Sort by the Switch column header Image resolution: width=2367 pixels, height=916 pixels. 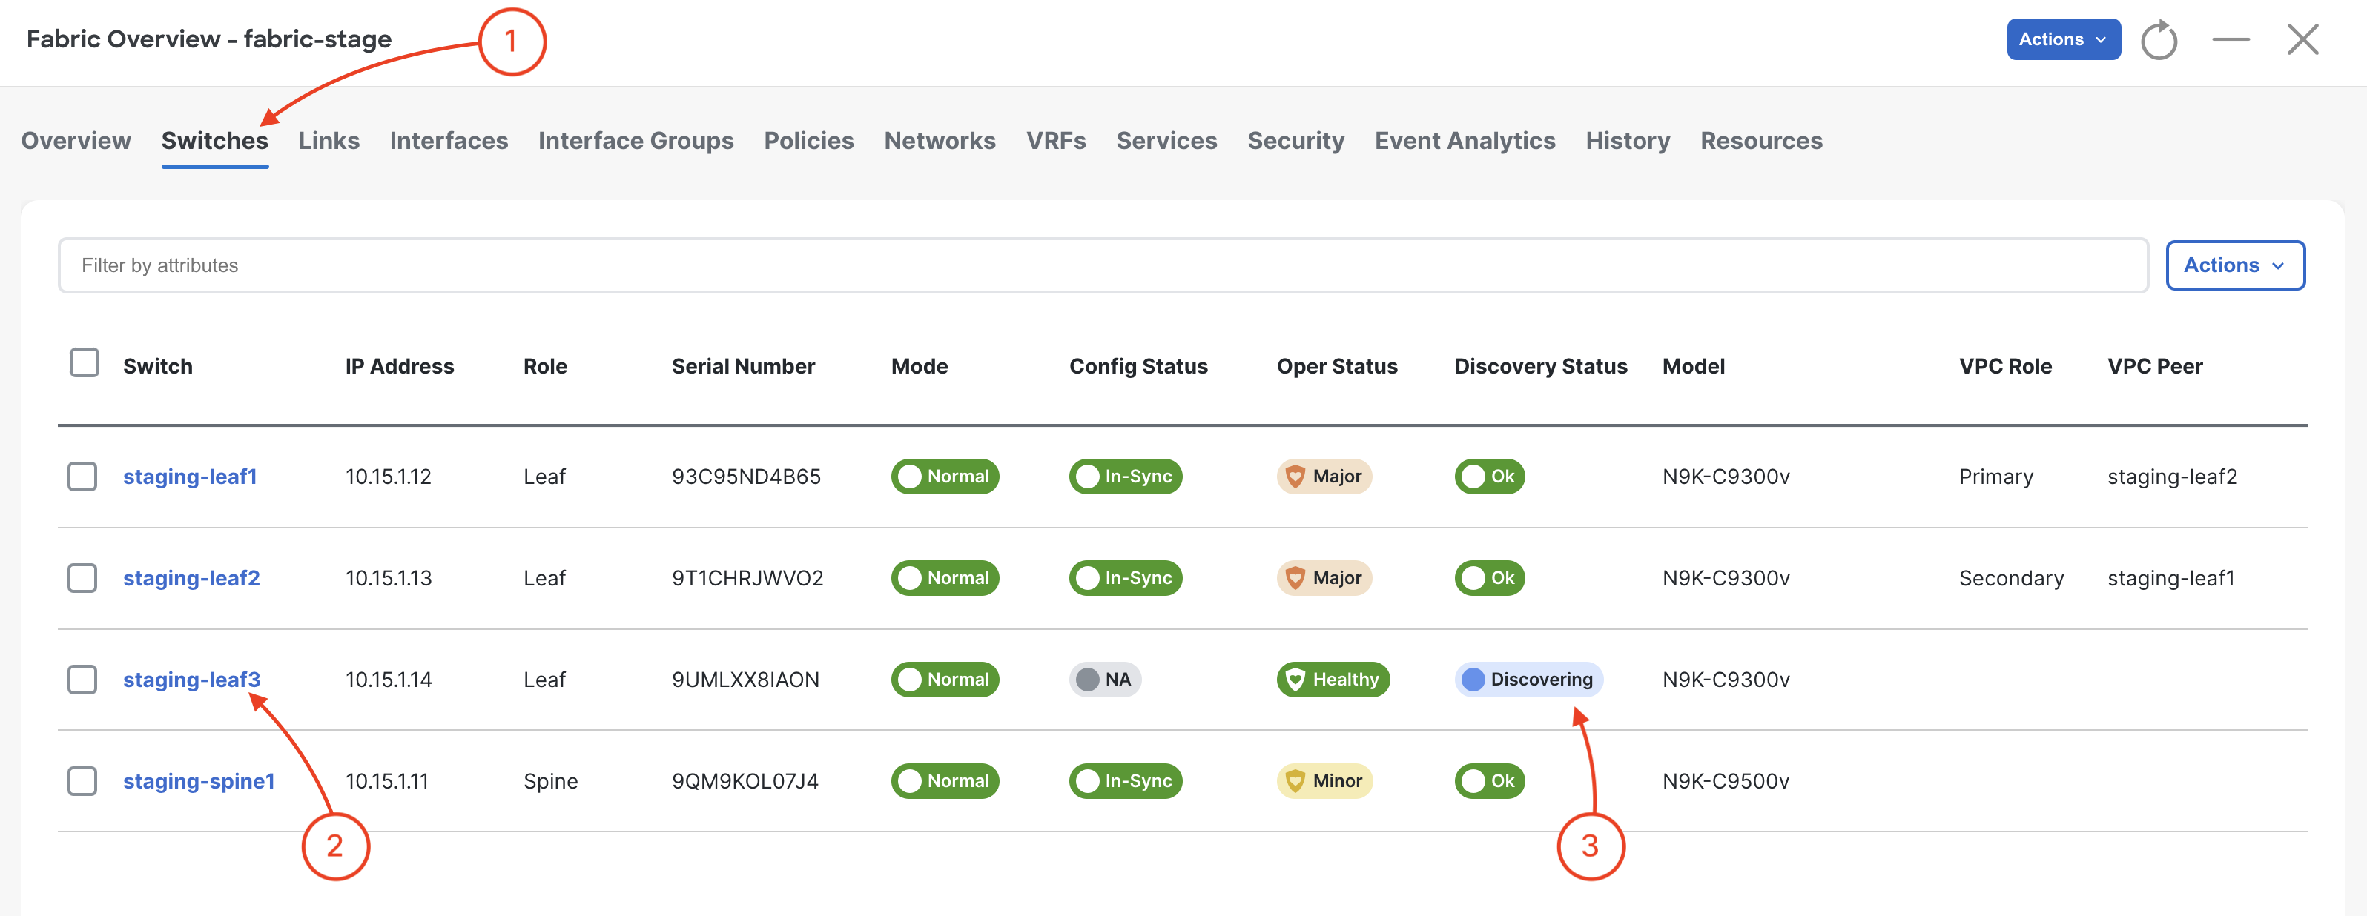tap(158, 367)
